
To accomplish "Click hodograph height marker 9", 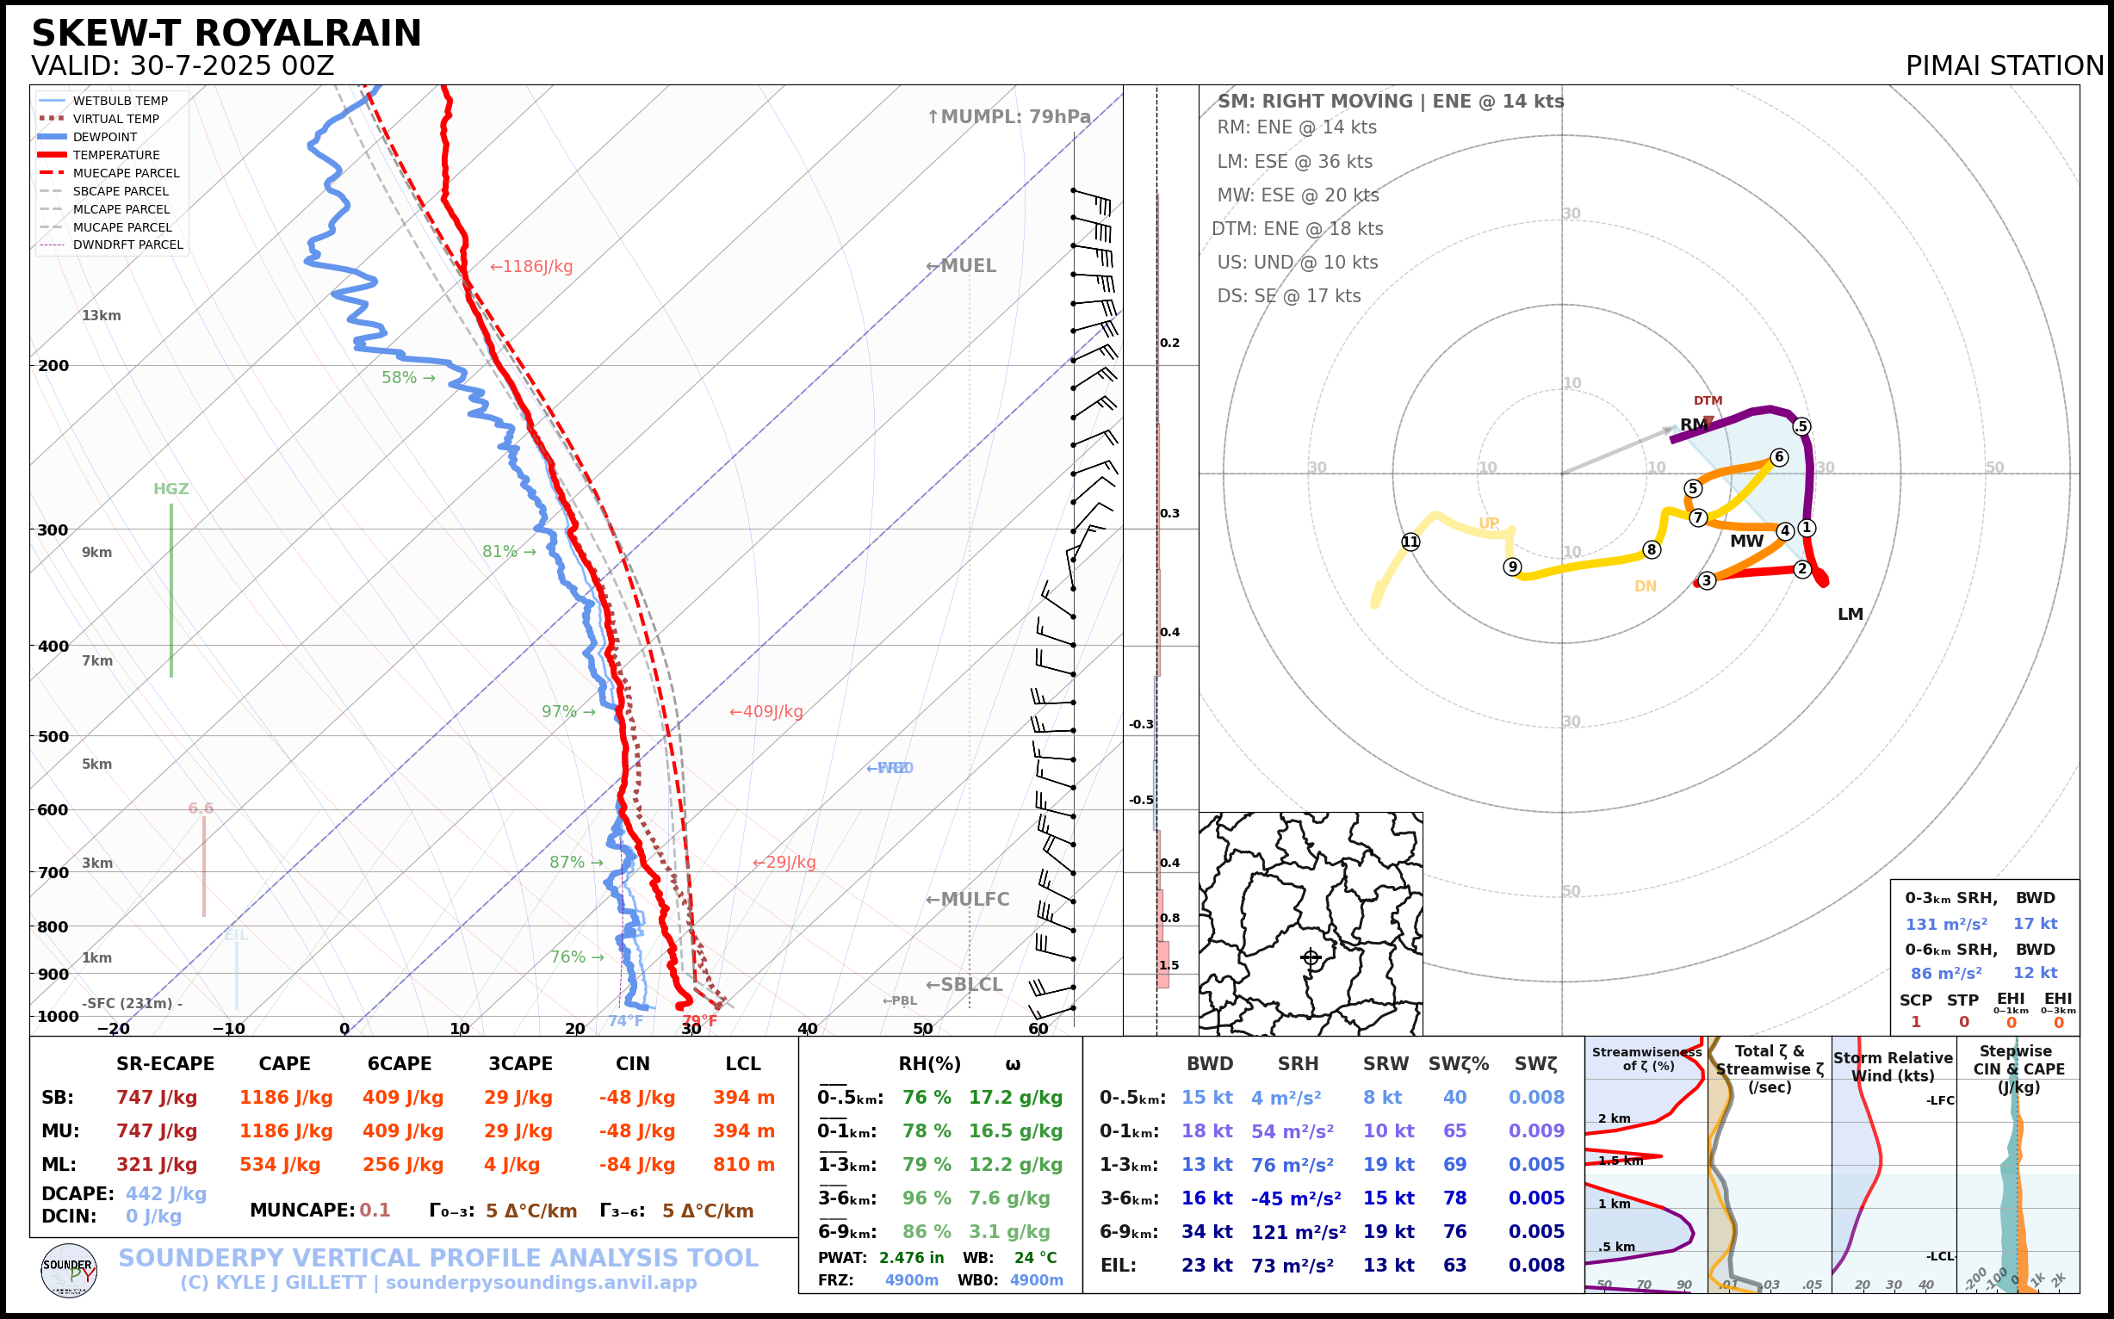I will coord(1513,567).
